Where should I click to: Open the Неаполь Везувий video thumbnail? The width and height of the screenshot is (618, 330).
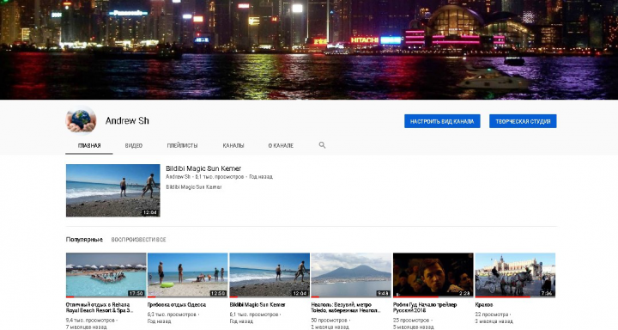click(351, 275)
